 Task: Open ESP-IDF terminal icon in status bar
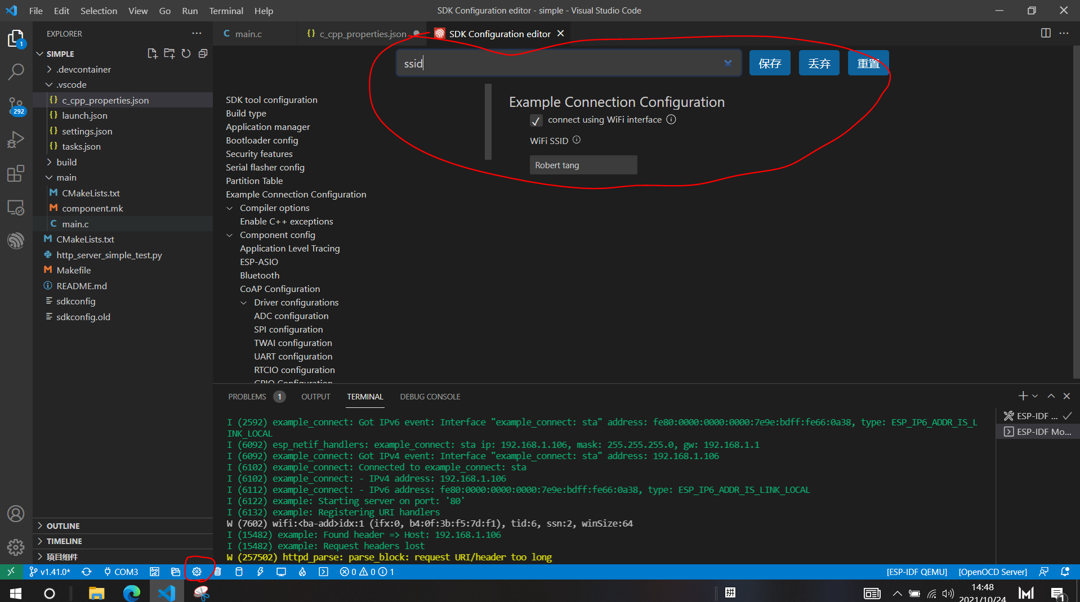323,572
